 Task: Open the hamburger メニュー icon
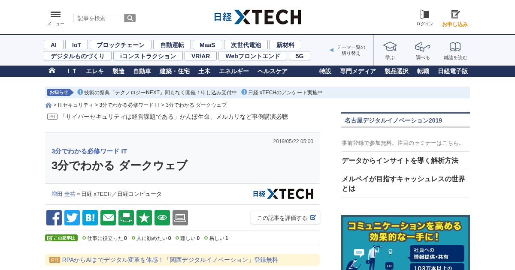pyautogui.click(x=55, y=15)
